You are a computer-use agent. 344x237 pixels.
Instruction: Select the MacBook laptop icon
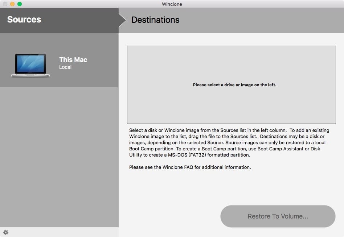(x=30, y=65)
